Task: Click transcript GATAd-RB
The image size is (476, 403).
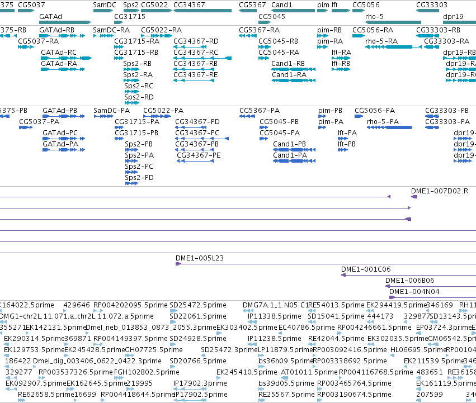Action: [62, 36]
